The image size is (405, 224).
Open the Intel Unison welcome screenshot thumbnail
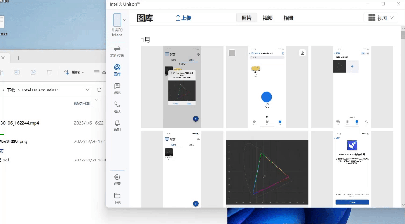point(352,169)
